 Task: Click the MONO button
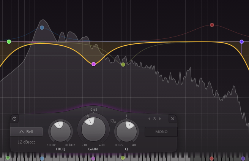click(x=161, y=132)
